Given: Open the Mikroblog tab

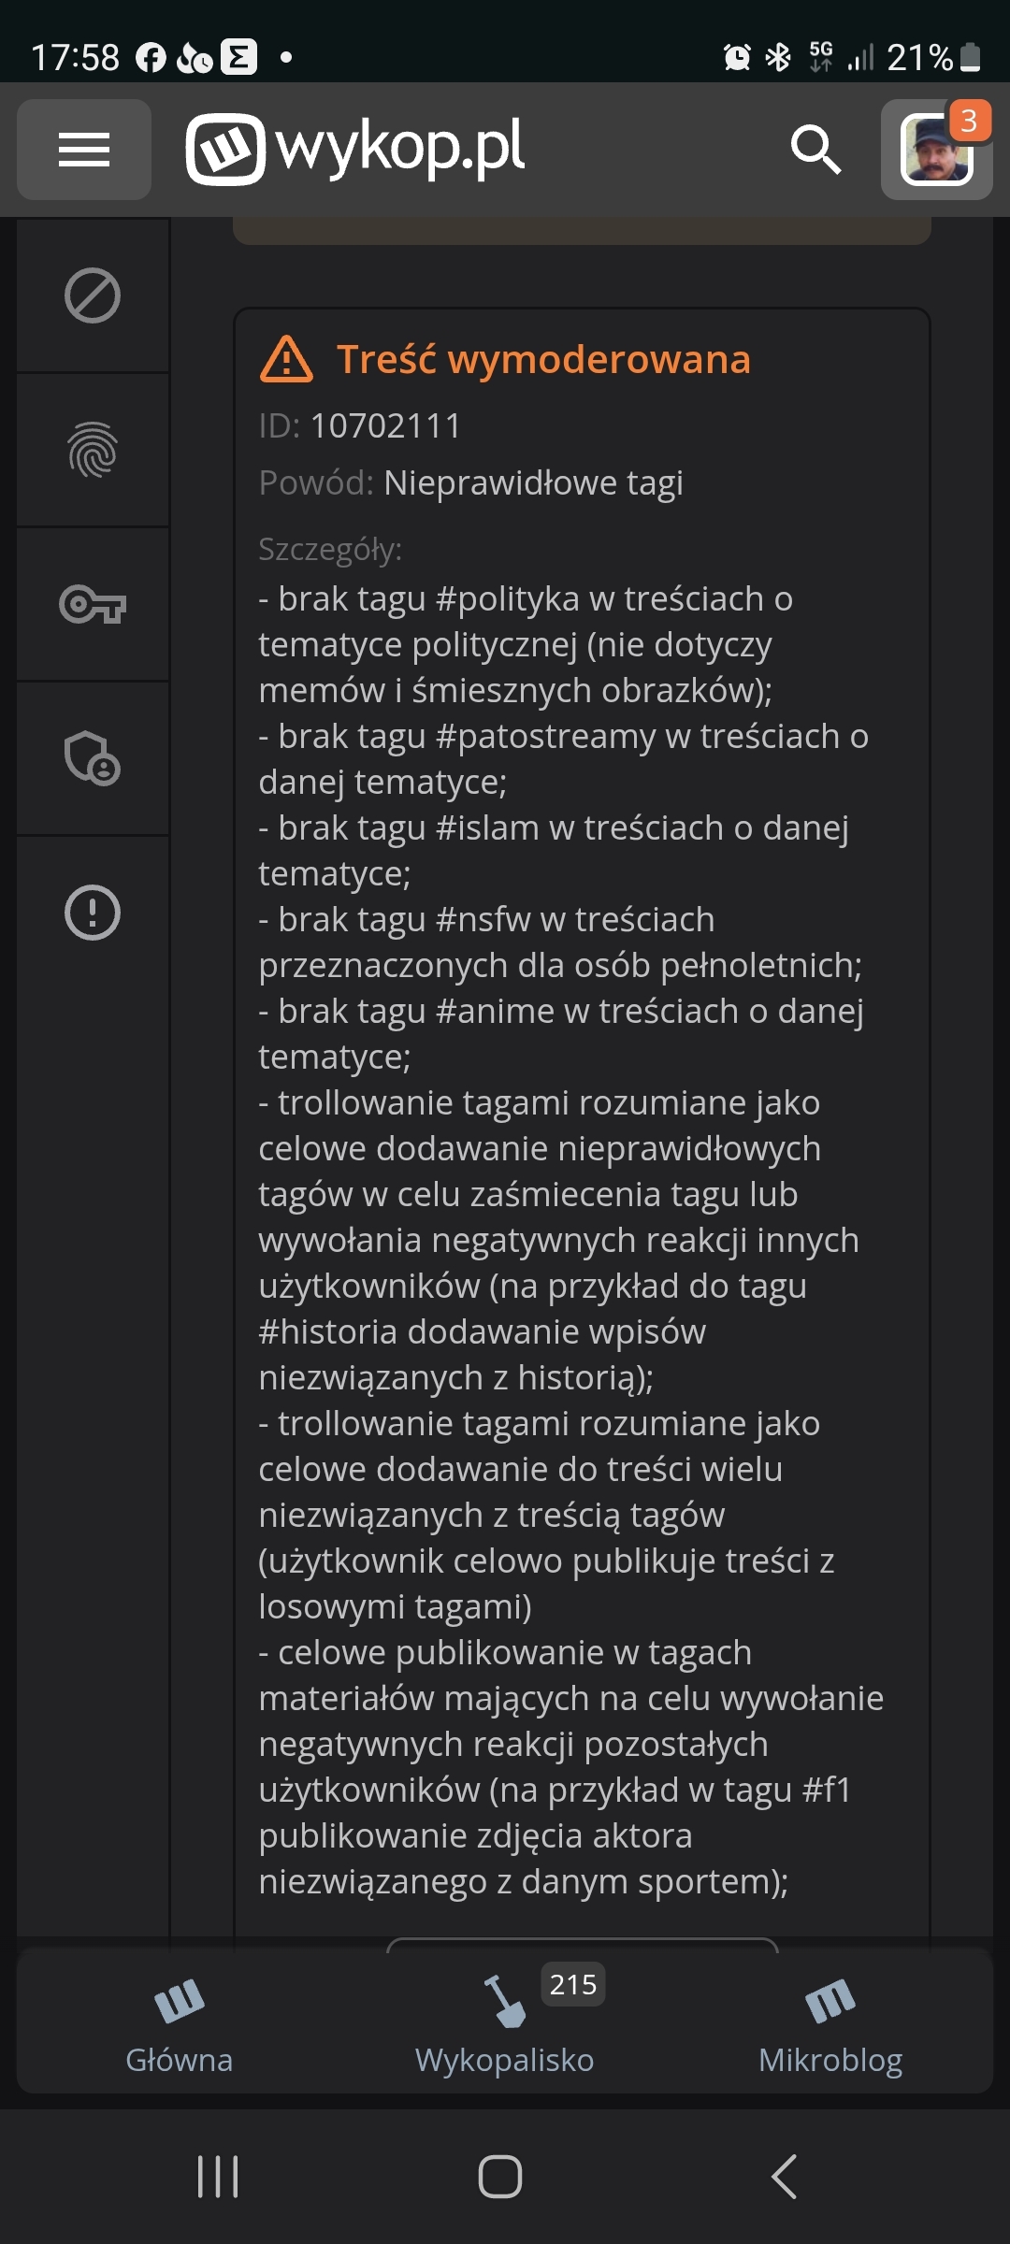Looking at the screenshot, I should pos(830,2022).
